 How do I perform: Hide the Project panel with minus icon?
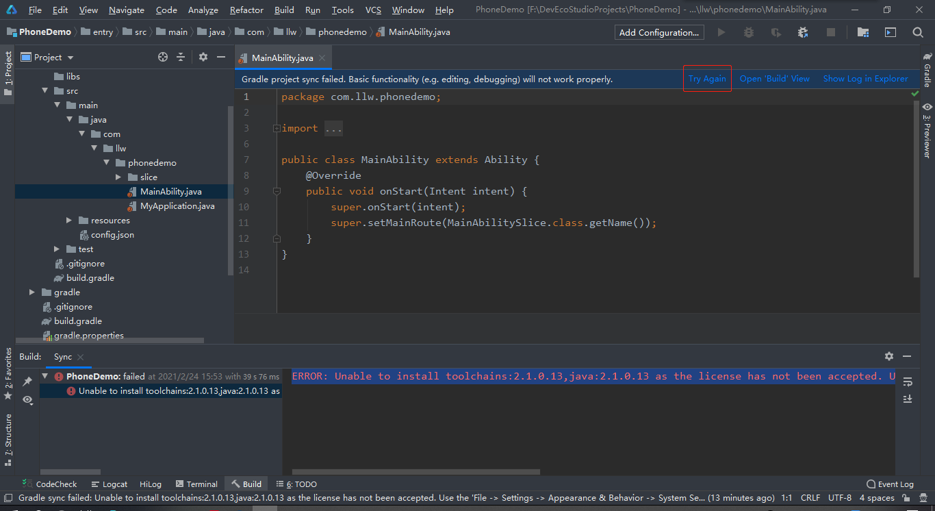pos(221,58)
